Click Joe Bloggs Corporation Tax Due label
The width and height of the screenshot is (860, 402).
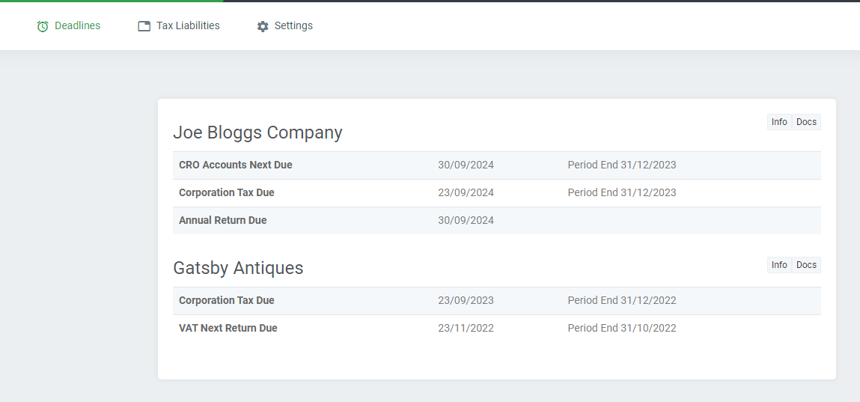tap(227, 192)
